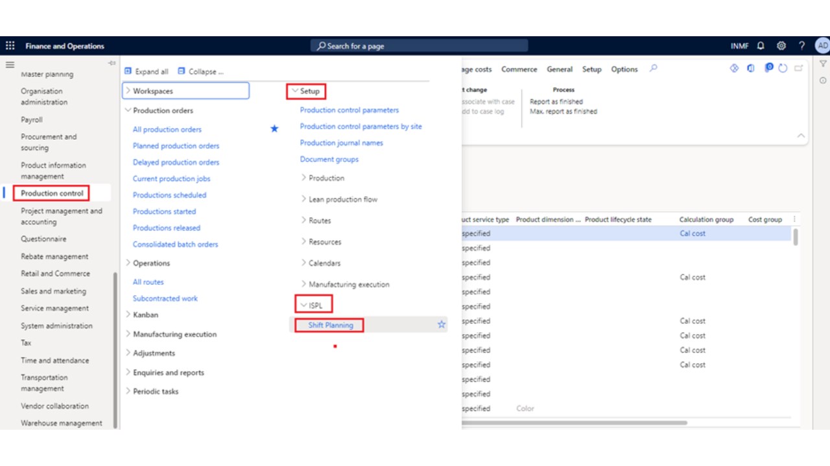Open notifications bell icon

[761, 46]
